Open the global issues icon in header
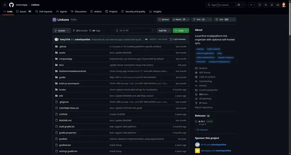The width and height of the screenshot is (291, 155). pos(260,5)
